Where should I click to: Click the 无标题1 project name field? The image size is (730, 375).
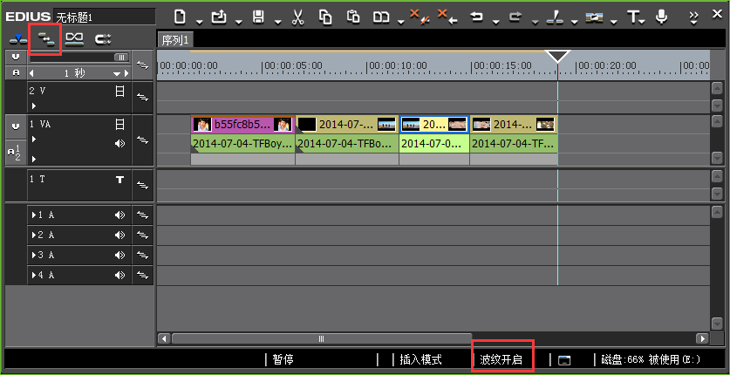(105, 17)
